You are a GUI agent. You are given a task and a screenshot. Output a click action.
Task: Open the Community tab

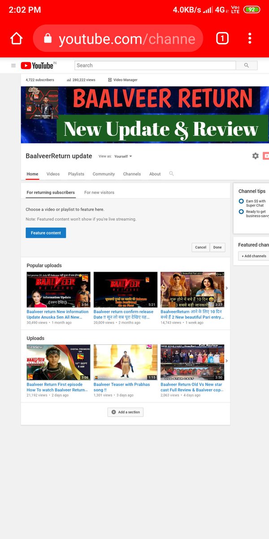[x=104, y=174]
